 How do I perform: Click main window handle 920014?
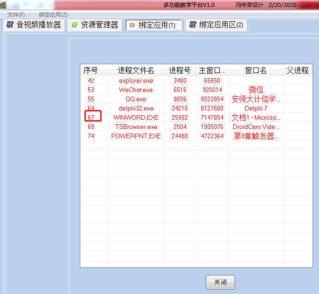pyautogui.click(x=212, y=90)
